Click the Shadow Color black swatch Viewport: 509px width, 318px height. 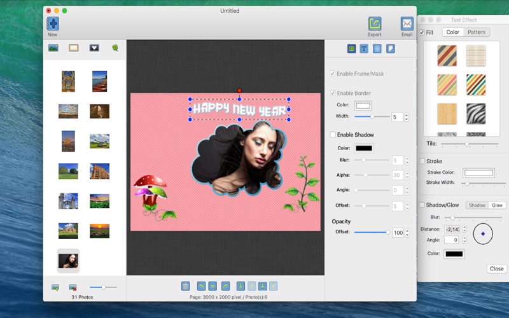pyautogui.click(x=364, y=148)
